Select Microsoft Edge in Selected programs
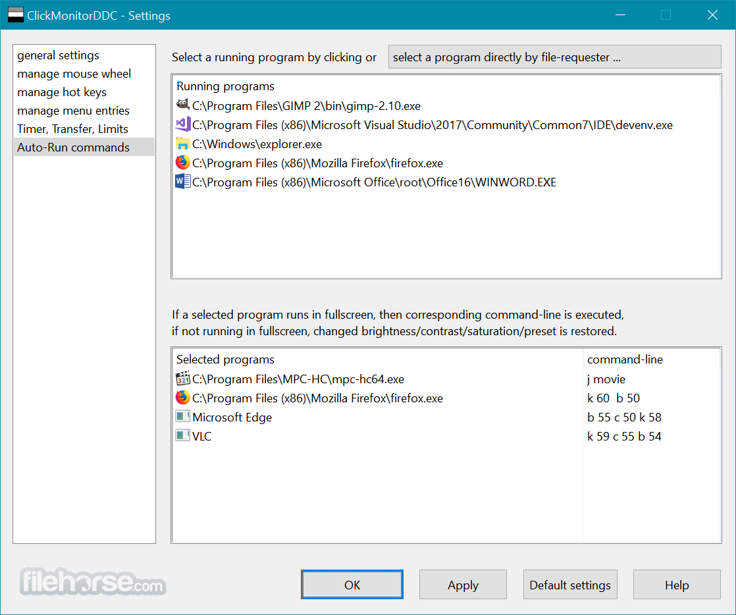The width and height of the screenshot is (736, 615). click(x=232, y=417)
